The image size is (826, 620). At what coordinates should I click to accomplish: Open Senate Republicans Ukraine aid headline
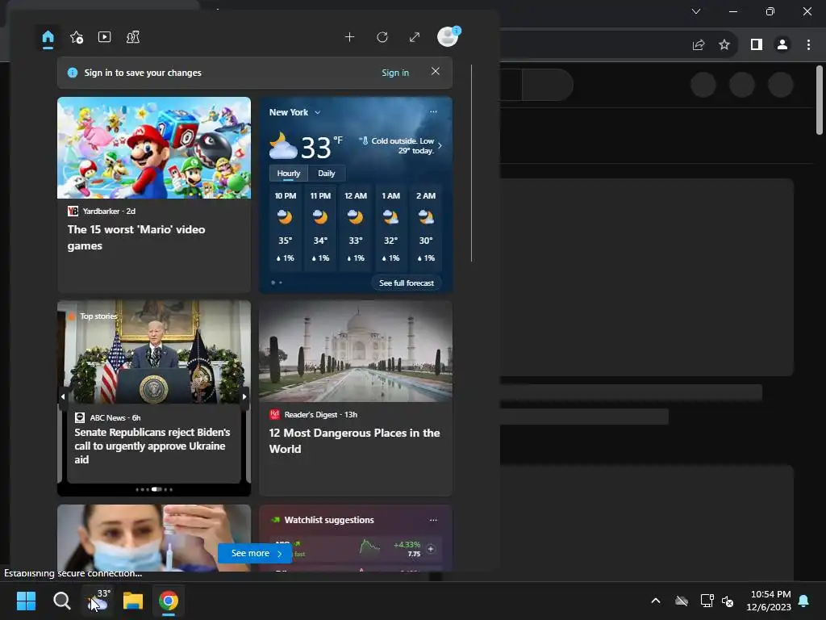pyautogui.click(x=152, y=446)
